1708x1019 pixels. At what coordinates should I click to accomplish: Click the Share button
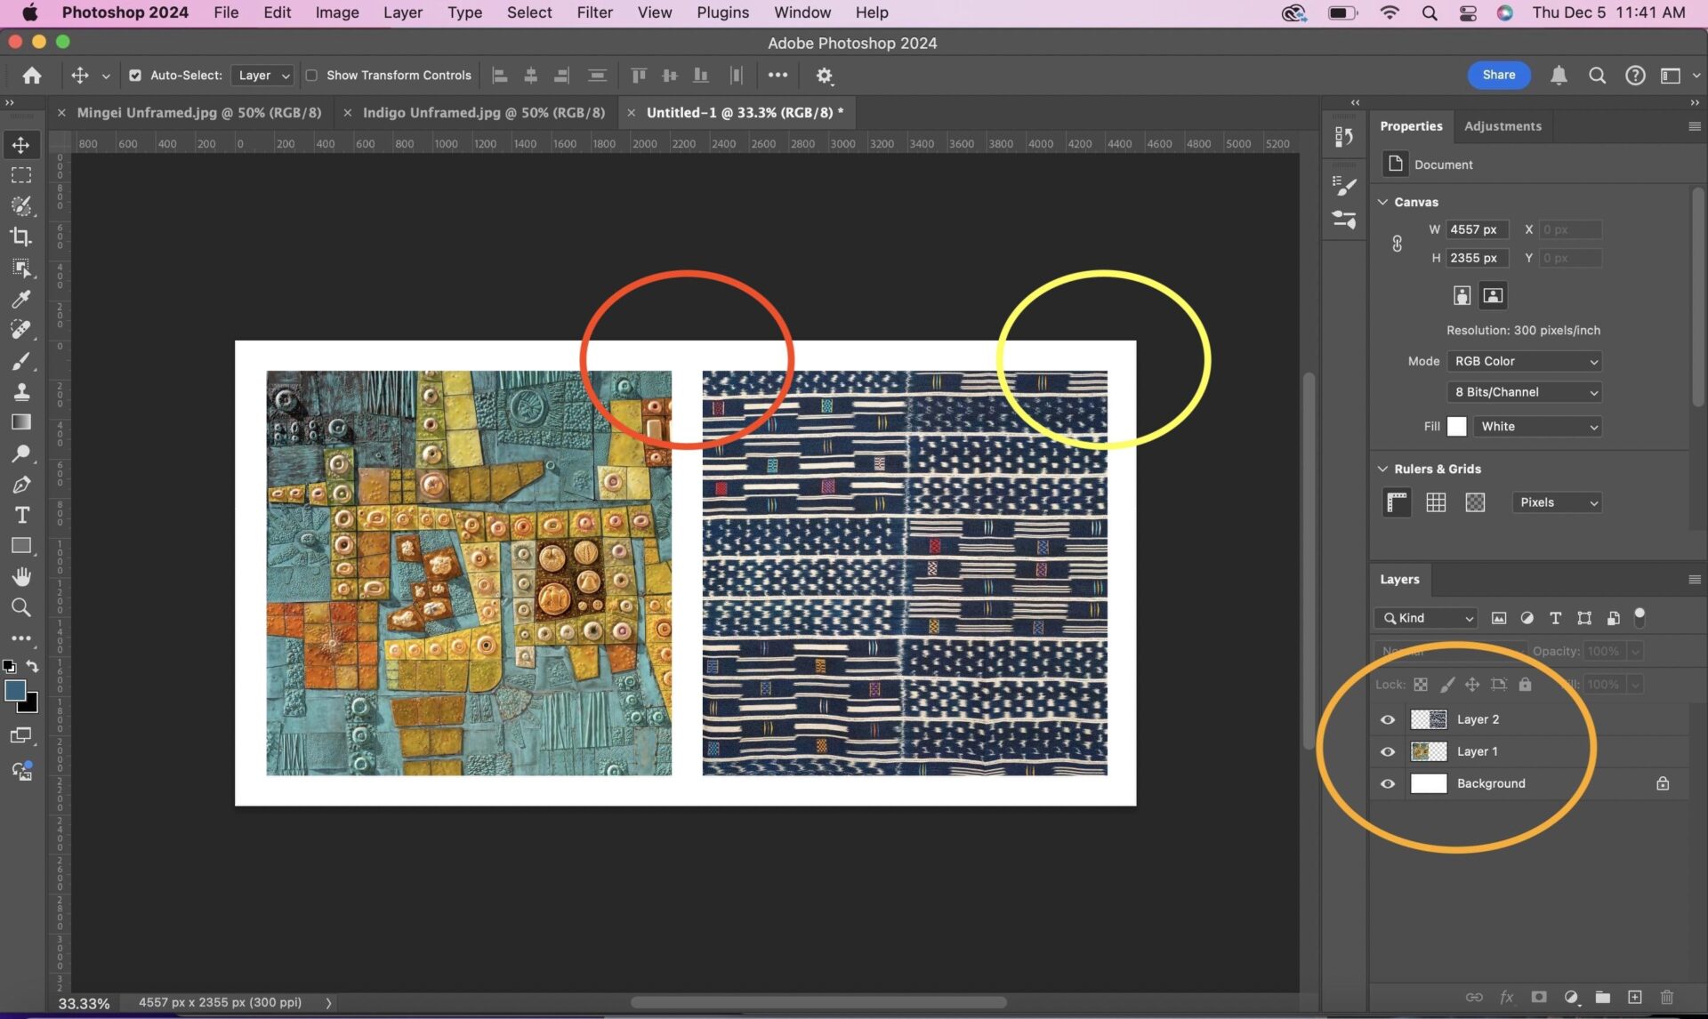coord(1499,75)
